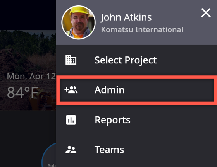Open the Teams menu entry
The height and width of the screenshot is (167, 217).
136,150
